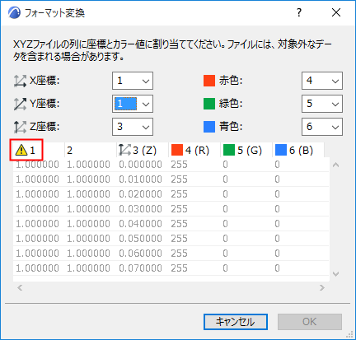Open the 青色 column dropdown
This screenshot has height=340, width=356.
click(x=322, y=127)
